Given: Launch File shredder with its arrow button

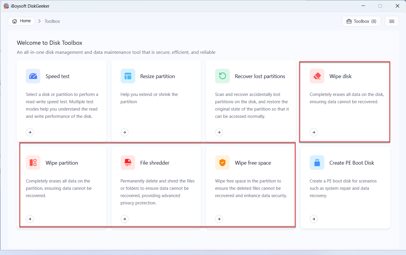Looking at the screenshot, I should (124, 219).
